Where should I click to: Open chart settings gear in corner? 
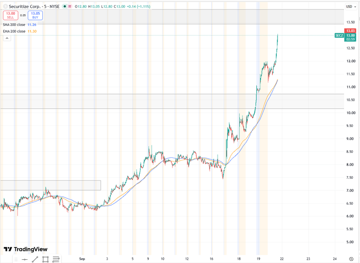[351, 259]
